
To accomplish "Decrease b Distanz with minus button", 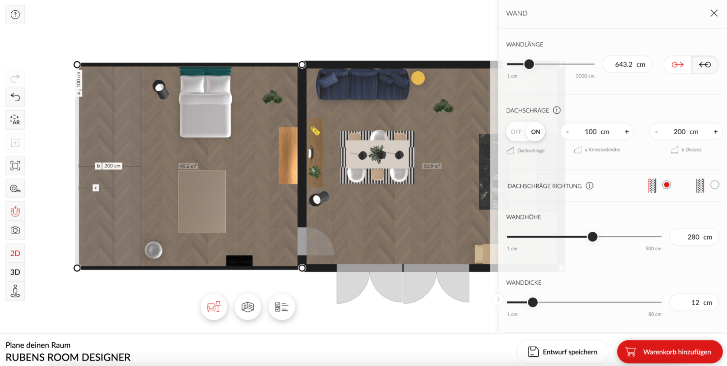I will coord(656,132).
